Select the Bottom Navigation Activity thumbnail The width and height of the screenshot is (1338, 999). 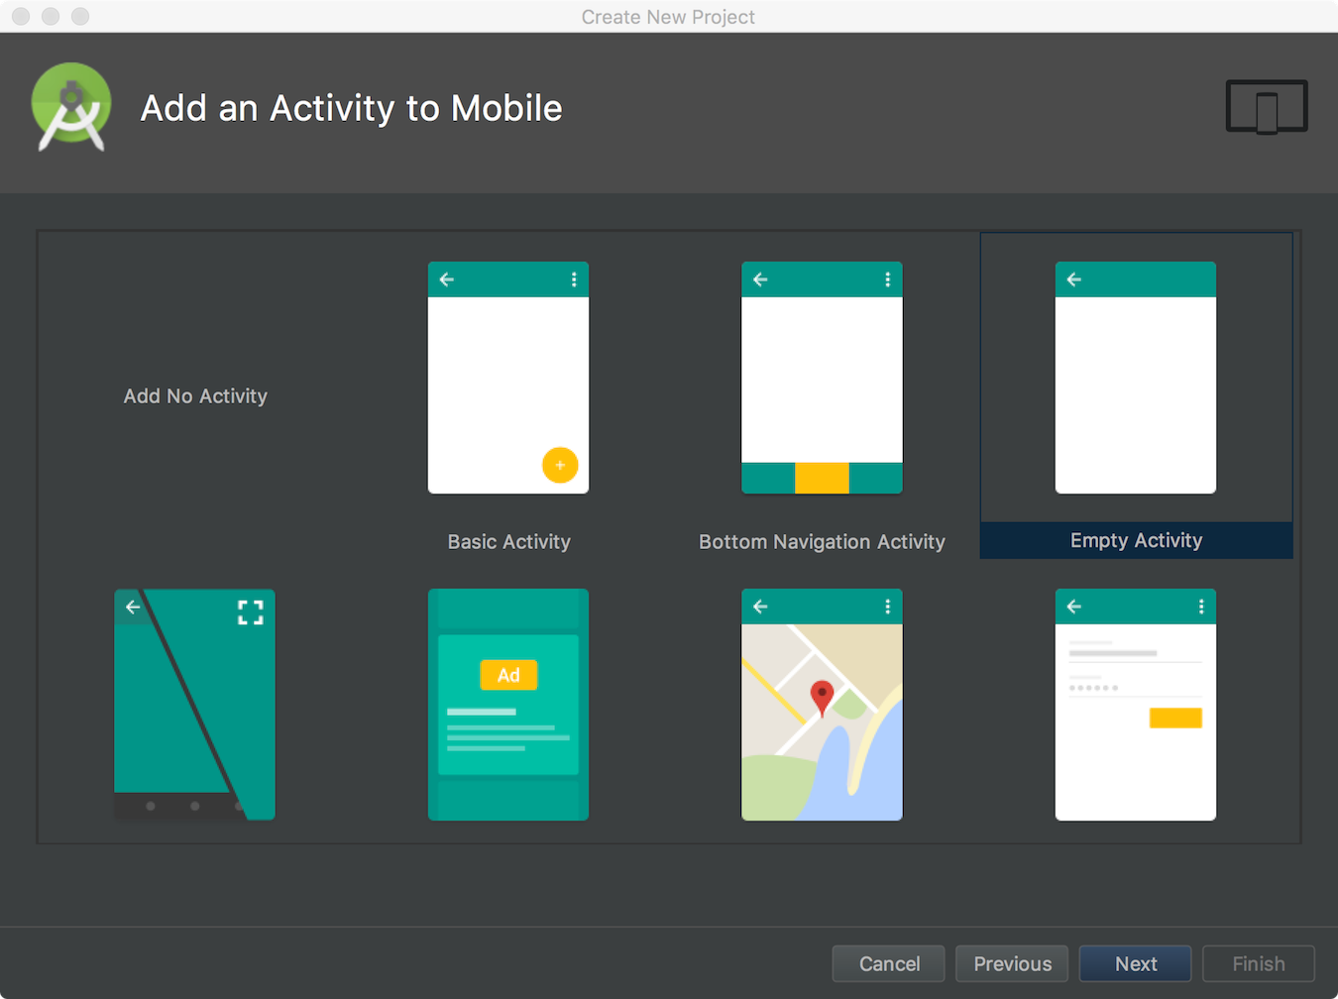coord(822,378)
